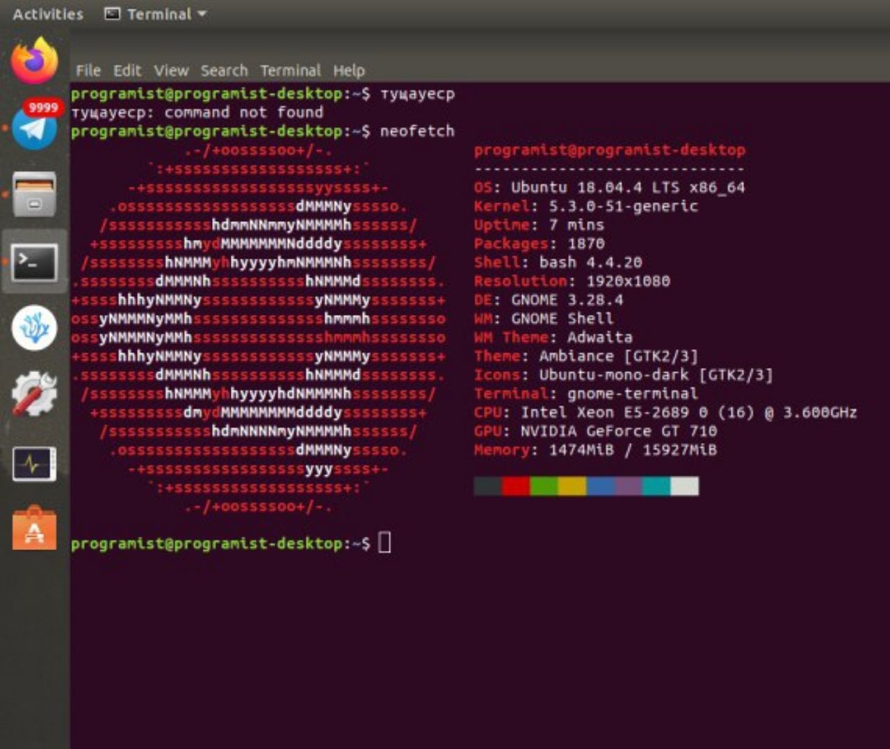Click the 'Packages: 1870' line
Screen dimensions: 890x749
tap(539, 243)
